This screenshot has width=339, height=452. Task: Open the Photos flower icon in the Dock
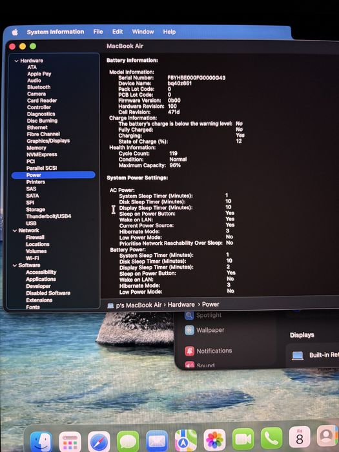click(214, 440)
